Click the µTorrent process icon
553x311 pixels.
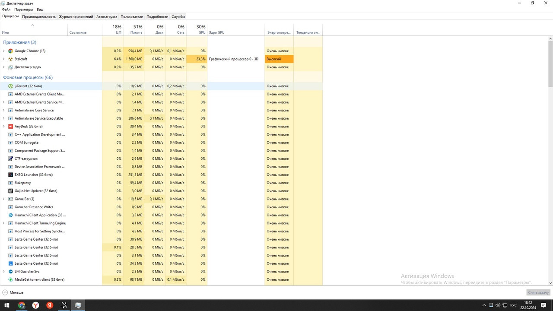[x=11, y=86]
